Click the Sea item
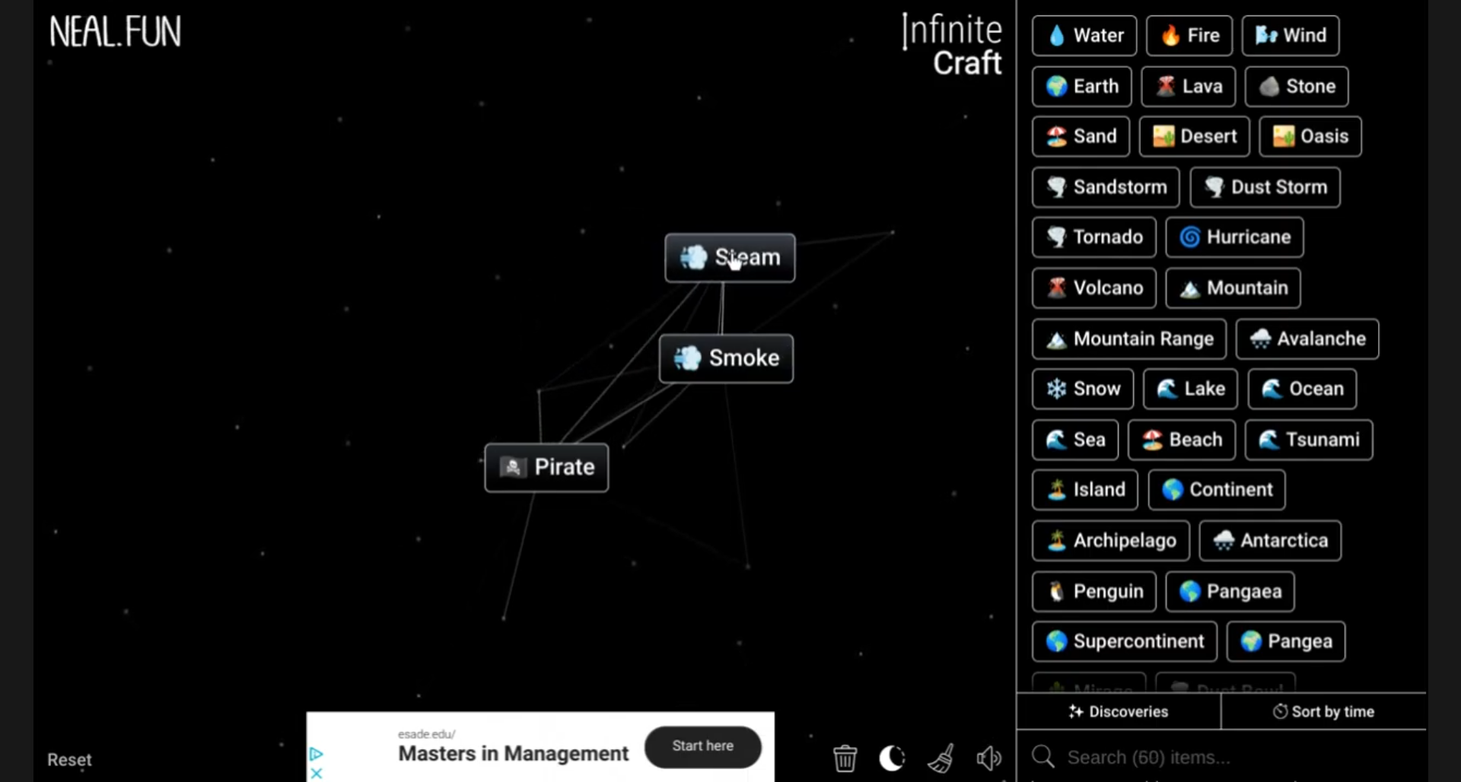 click(1075, 440)
